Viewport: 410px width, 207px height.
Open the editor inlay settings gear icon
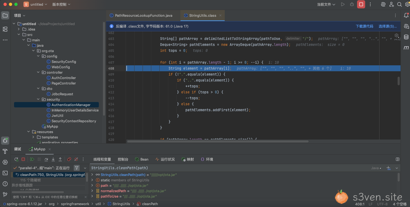click(x=396, y=36)
